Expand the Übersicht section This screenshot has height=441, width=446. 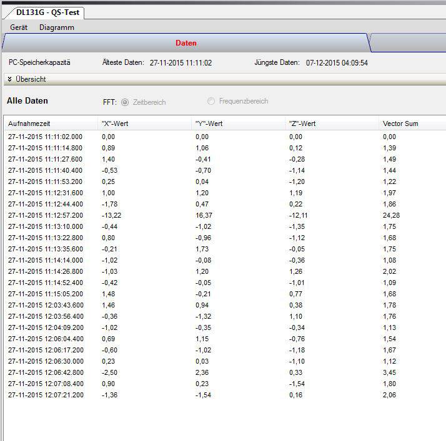pyautogui.click(x=31, y=79)
